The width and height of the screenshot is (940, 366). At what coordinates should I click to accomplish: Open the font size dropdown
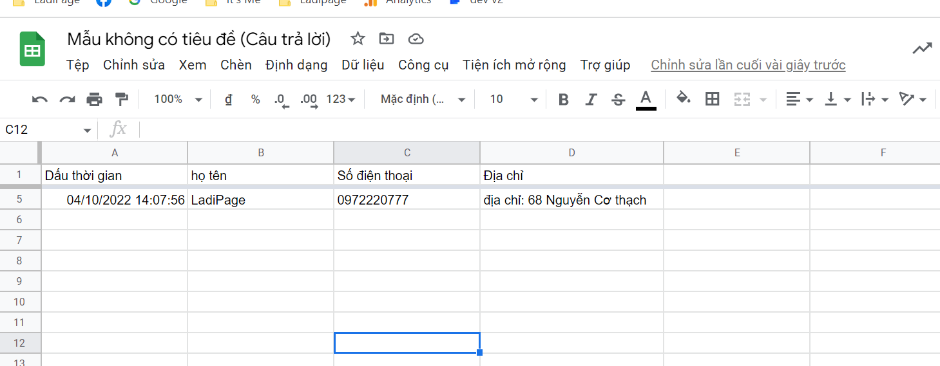(x=513, y=99)
